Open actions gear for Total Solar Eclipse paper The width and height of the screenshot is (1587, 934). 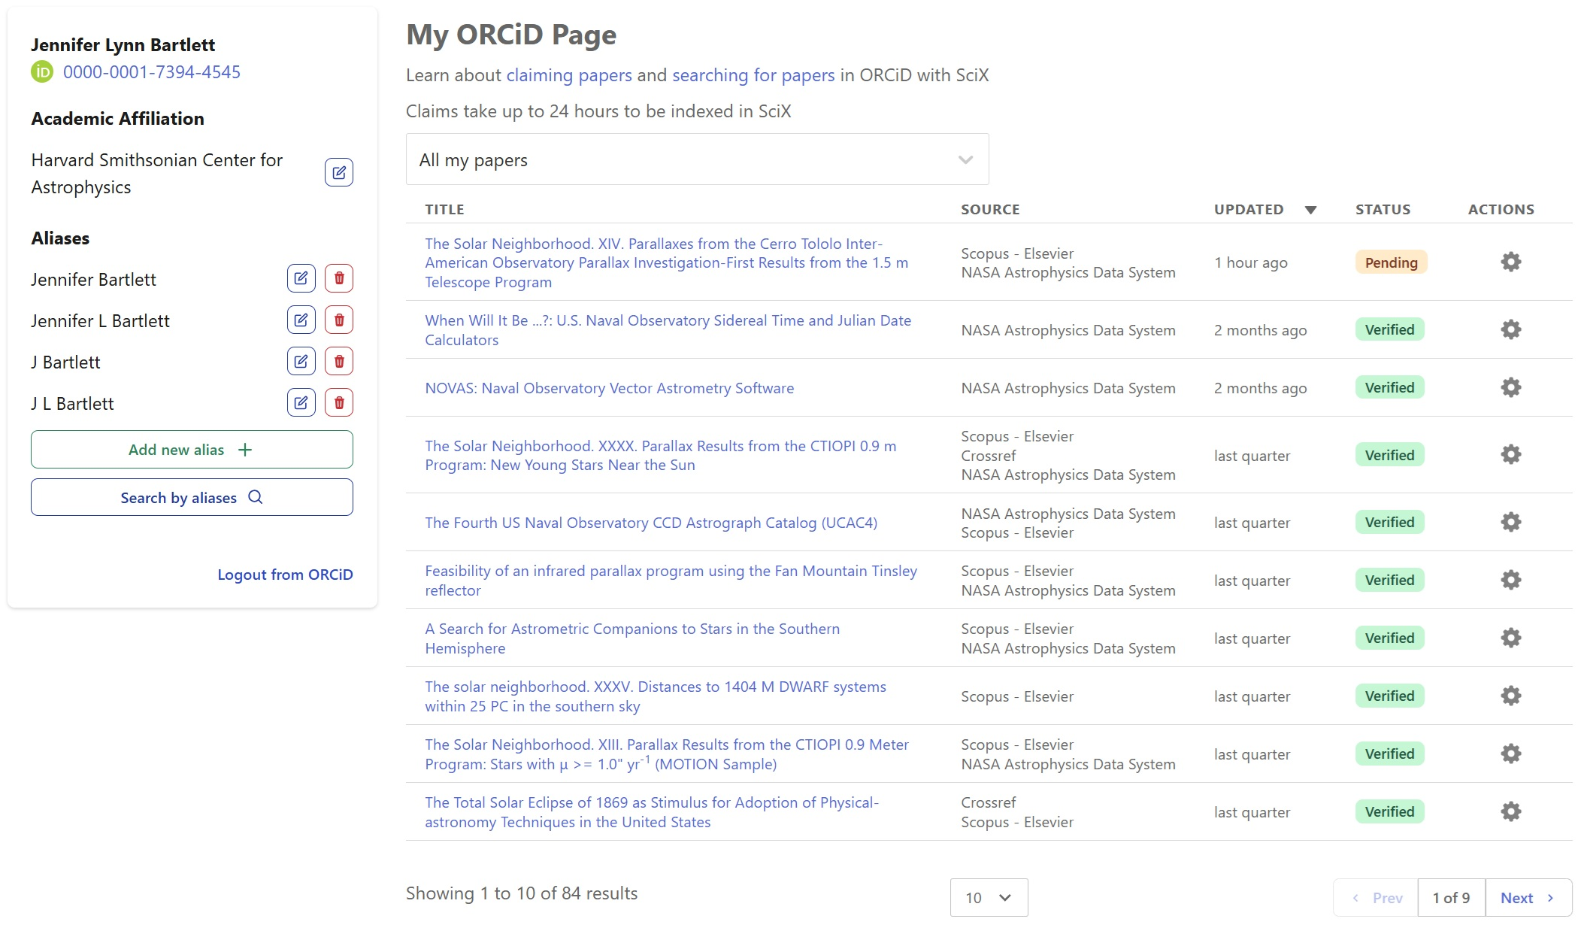pyautogui.click(x=1510, y=811)
